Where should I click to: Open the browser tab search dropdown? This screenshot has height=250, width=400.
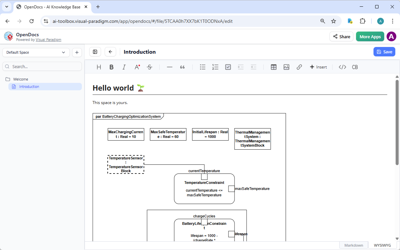point(7,7)
